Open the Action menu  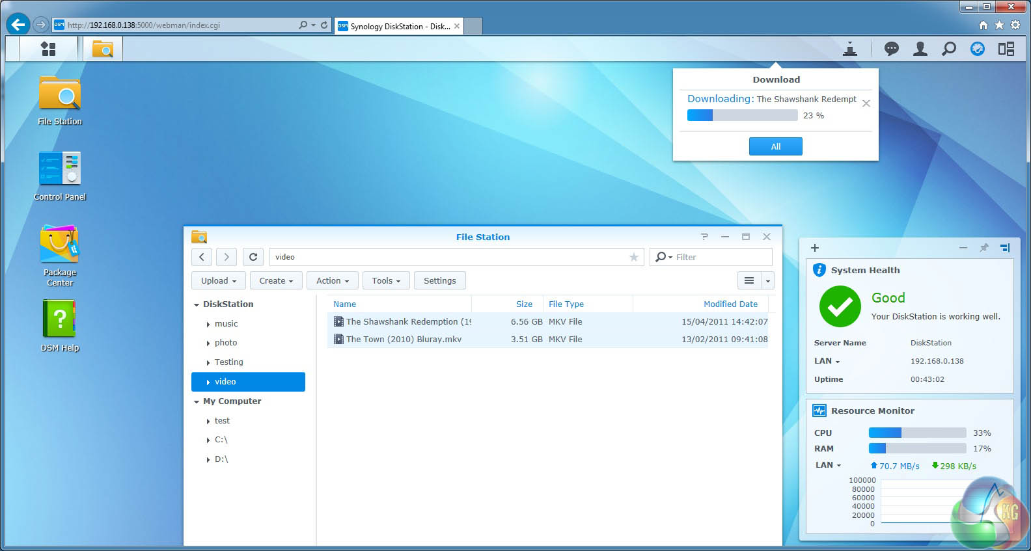click(x=332, y=280)
